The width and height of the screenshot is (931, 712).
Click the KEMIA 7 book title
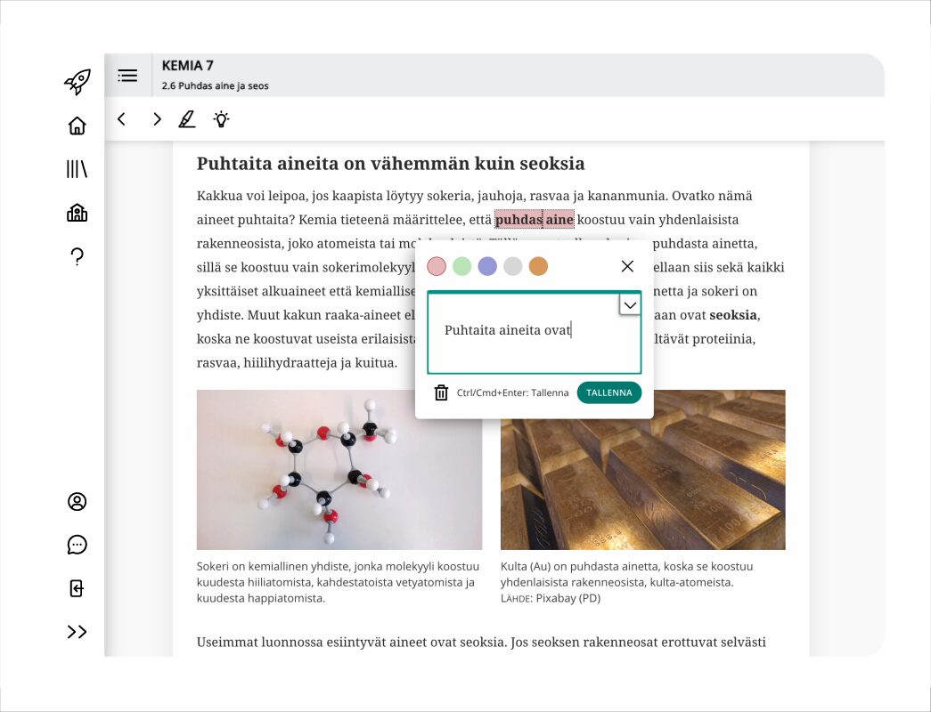click(188, 65)
